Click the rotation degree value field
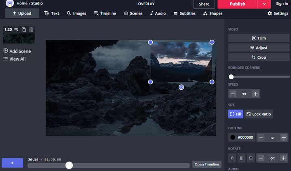The width and height of the screenshot is (291, 171). [x=272, y=158]
